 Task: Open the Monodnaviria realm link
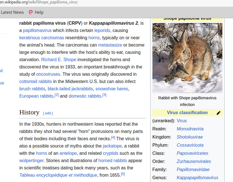click(x=190, y=129)
